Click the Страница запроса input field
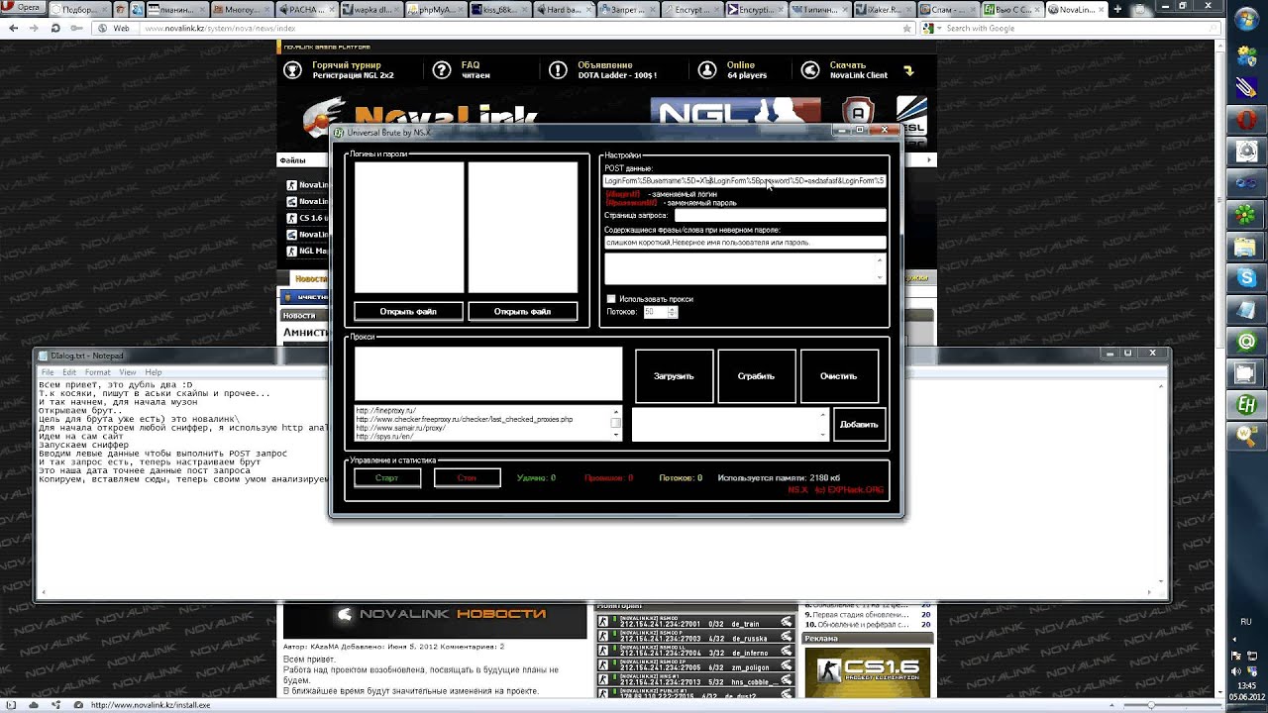The height and width of the screenshot is (713, 1268). click(x=780, y=215)
